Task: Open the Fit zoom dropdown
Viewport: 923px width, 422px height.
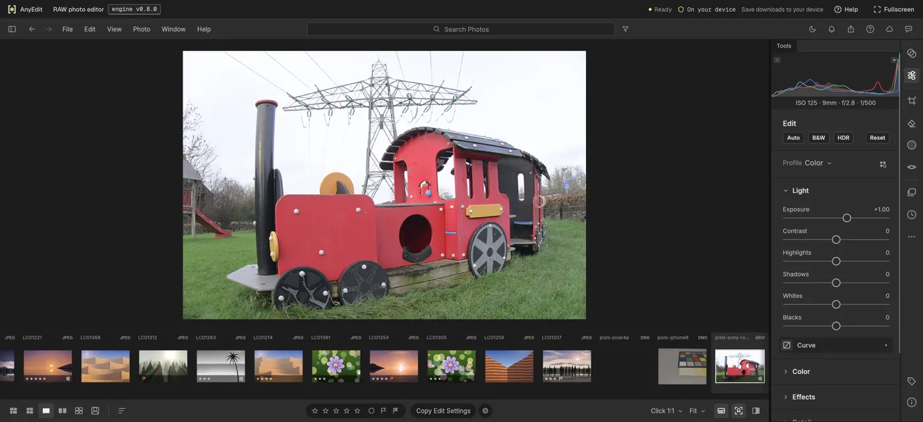Action: coord(697,411)
